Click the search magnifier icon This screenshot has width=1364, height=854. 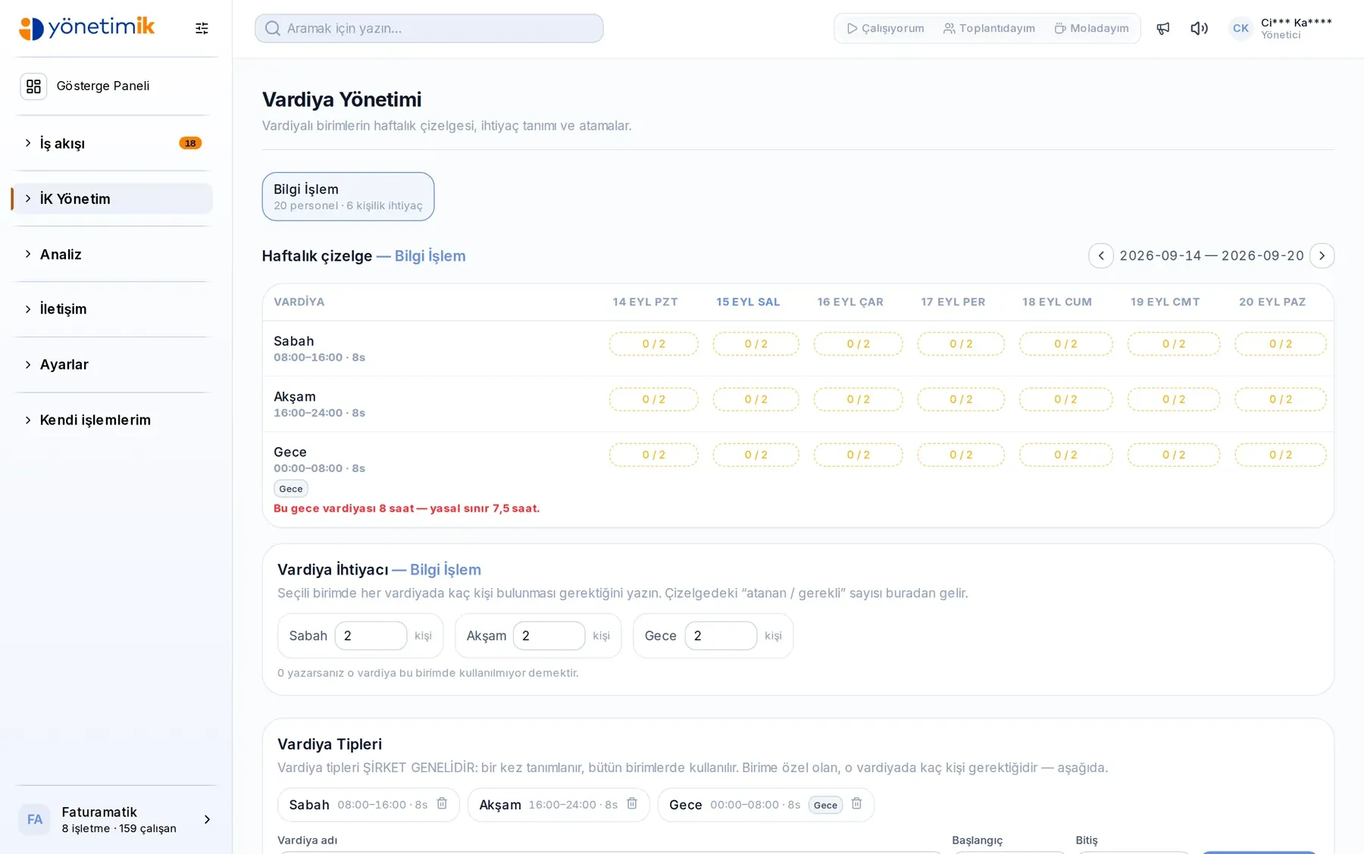pos(273,29)
